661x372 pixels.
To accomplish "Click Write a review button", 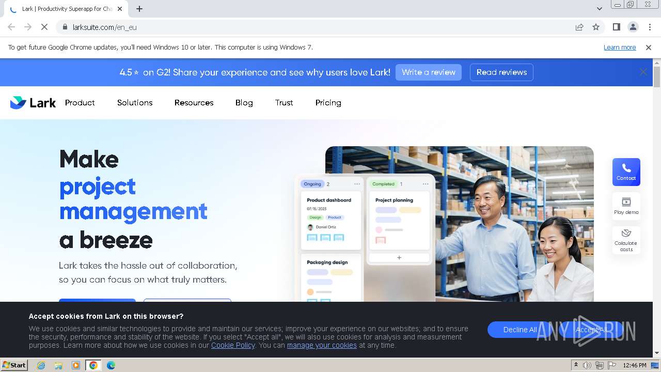I will 429,72.
